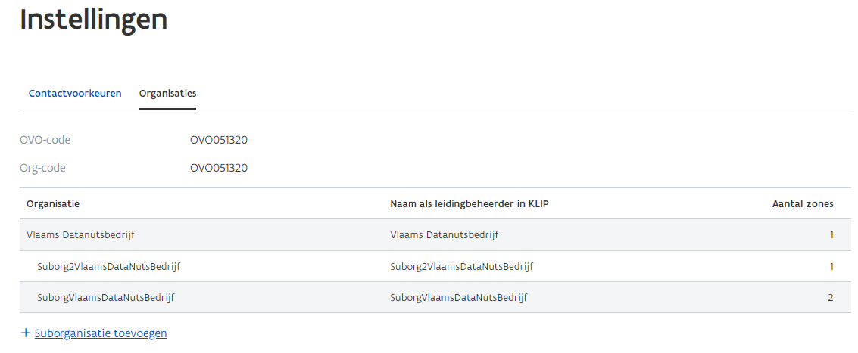Click KLIP name Vlaams Datanutsbedrijf in second column
The width and height of the screenshot is (858, 353).
(445, 235)
